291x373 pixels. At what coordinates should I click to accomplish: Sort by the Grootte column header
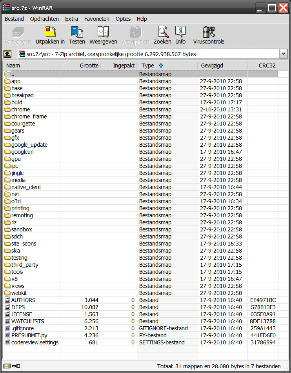tap(80, 66)
